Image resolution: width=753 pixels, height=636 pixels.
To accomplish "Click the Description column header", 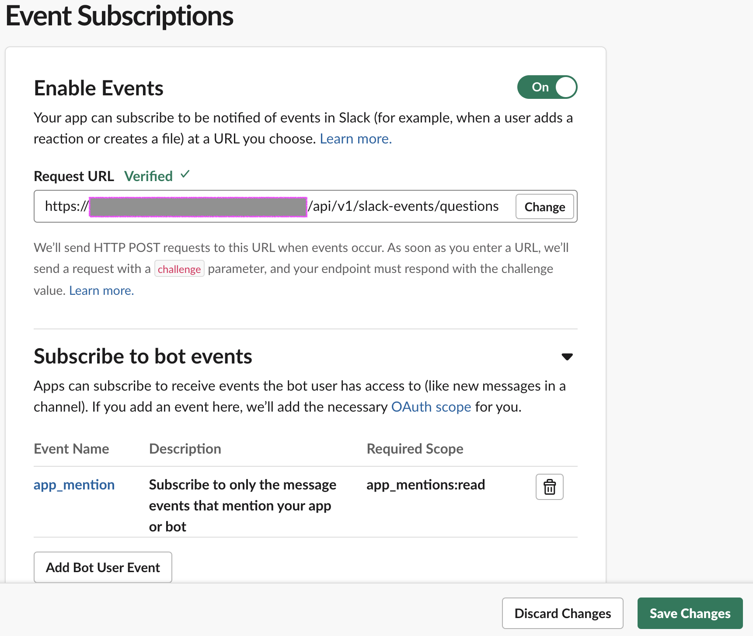I will click(185, 449).
